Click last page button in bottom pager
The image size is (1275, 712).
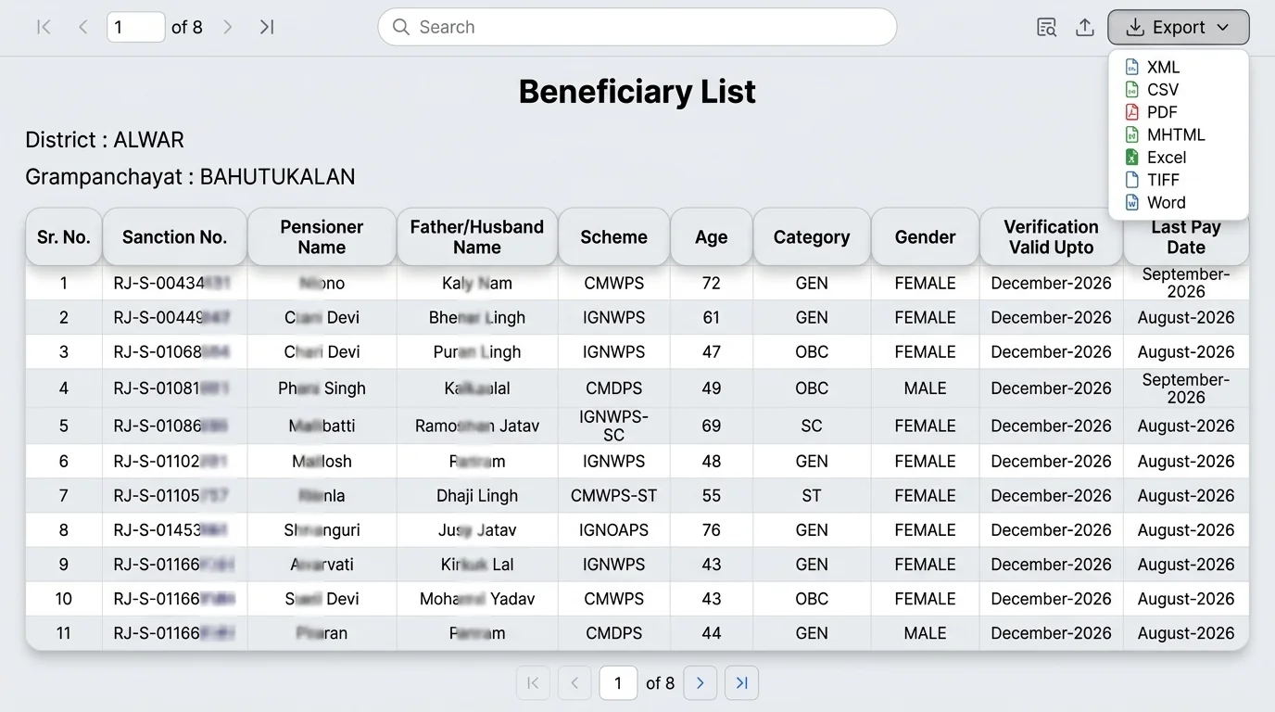point(741,683)
